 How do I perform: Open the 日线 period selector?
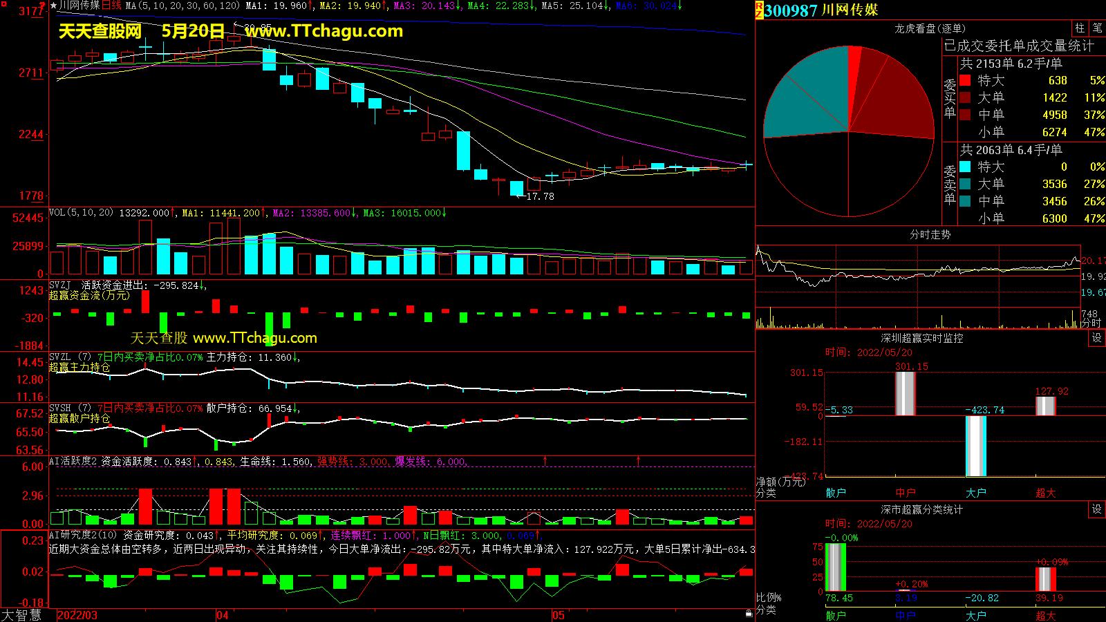coord(111,6)
